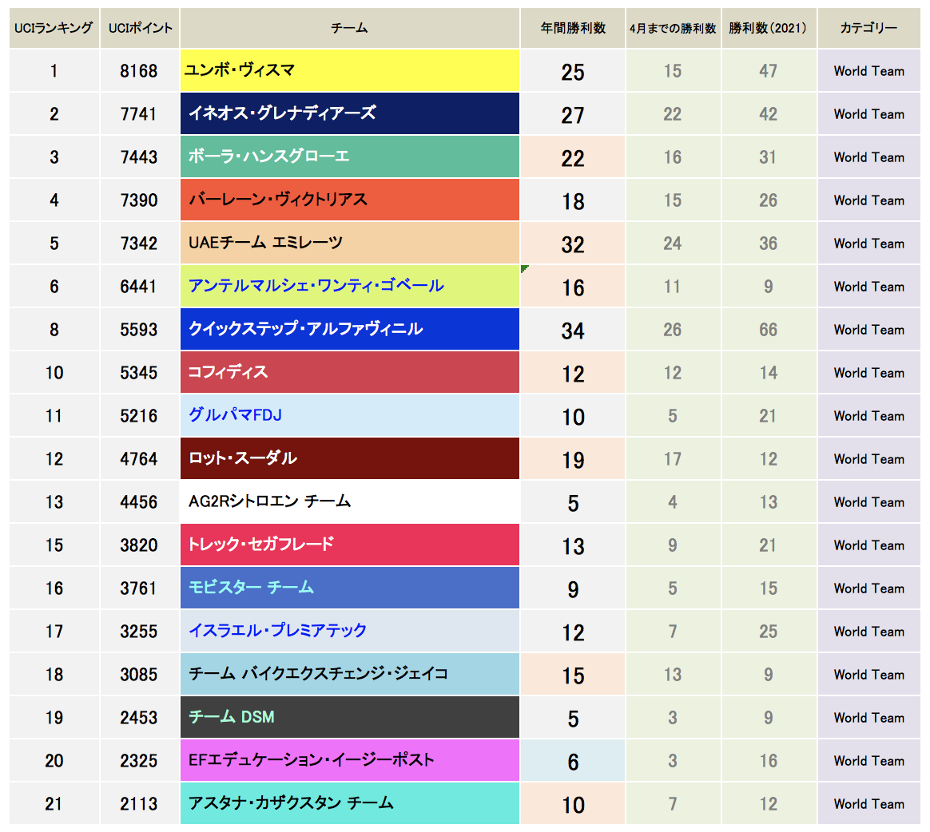This screenshot has height=832, width=930.
Task: Click UCI points value 7443
Action: coord(139,157)
